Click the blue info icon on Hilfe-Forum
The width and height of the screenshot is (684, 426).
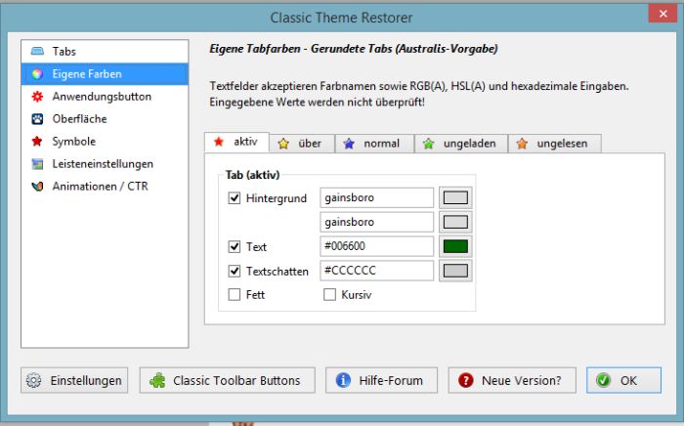tap(343, 380)
